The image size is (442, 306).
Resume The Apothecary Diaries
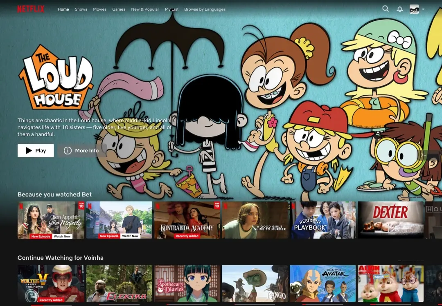tap(187, 284)
